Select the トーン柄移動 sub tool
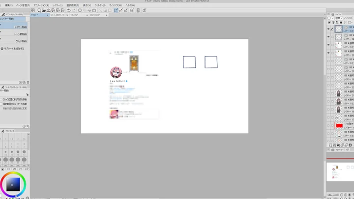The width and height of the screenshot is (354, 199). [x=14, y=33]
